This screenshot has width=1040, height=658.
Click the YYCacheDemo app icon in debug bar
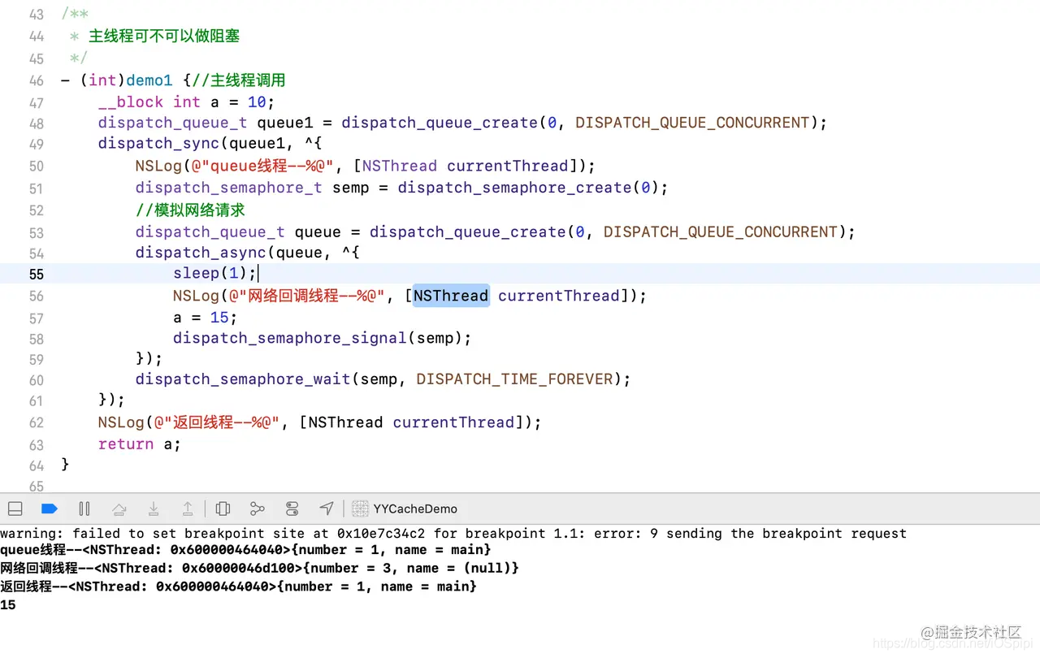[x=361, y=509]
